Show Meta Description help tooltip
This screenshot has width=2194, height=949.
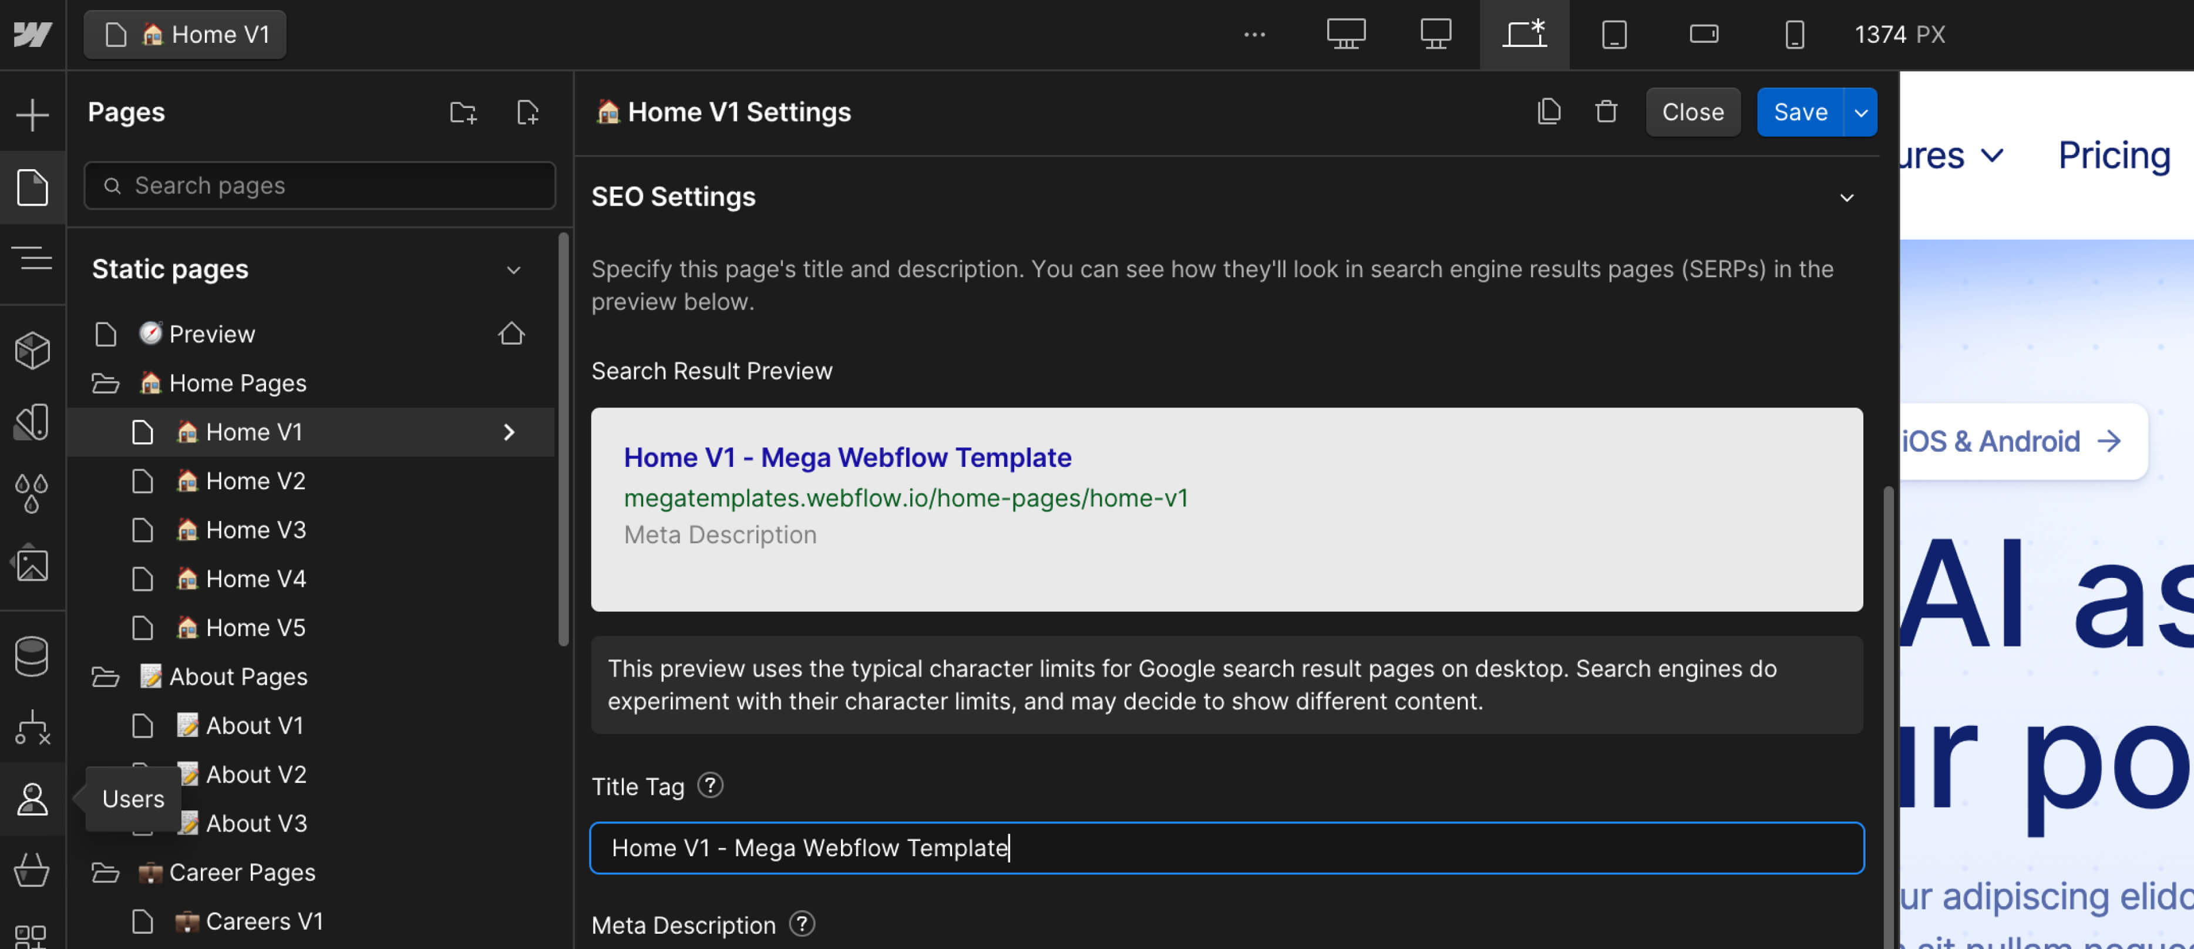click(802, 923)
